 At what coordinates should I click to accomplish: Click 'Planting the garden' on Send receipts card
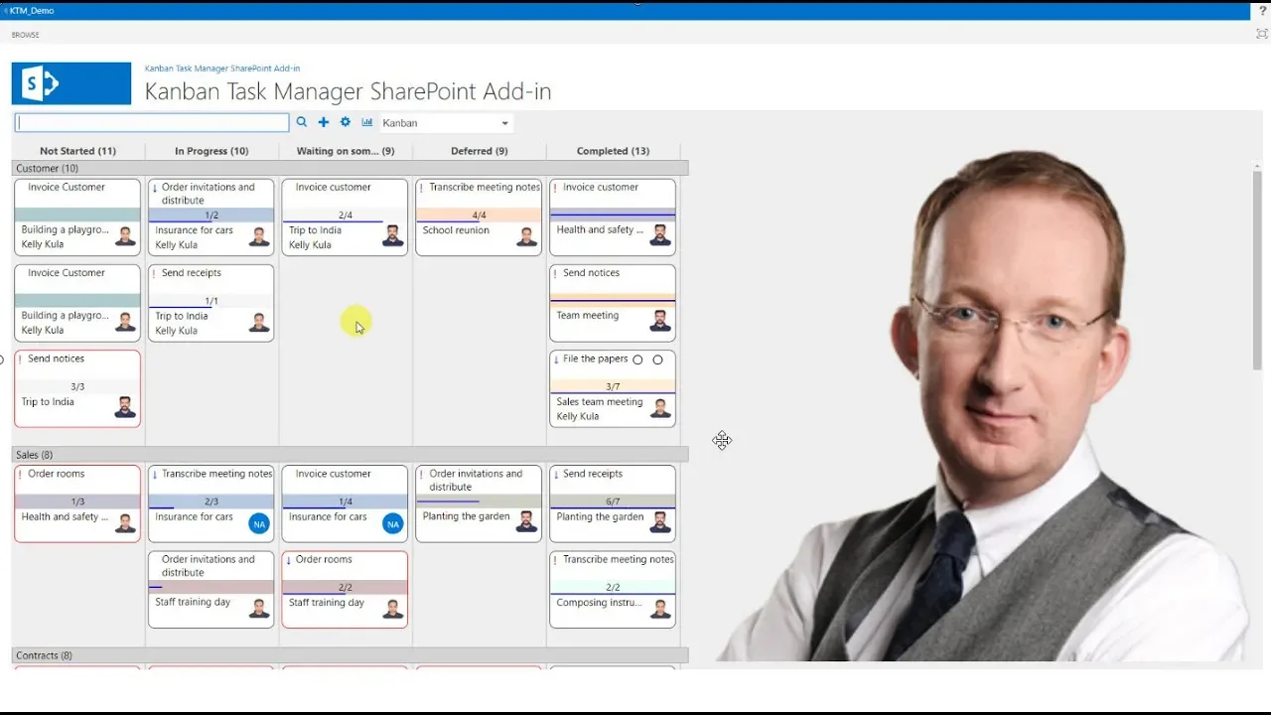(x=600, y=517)
